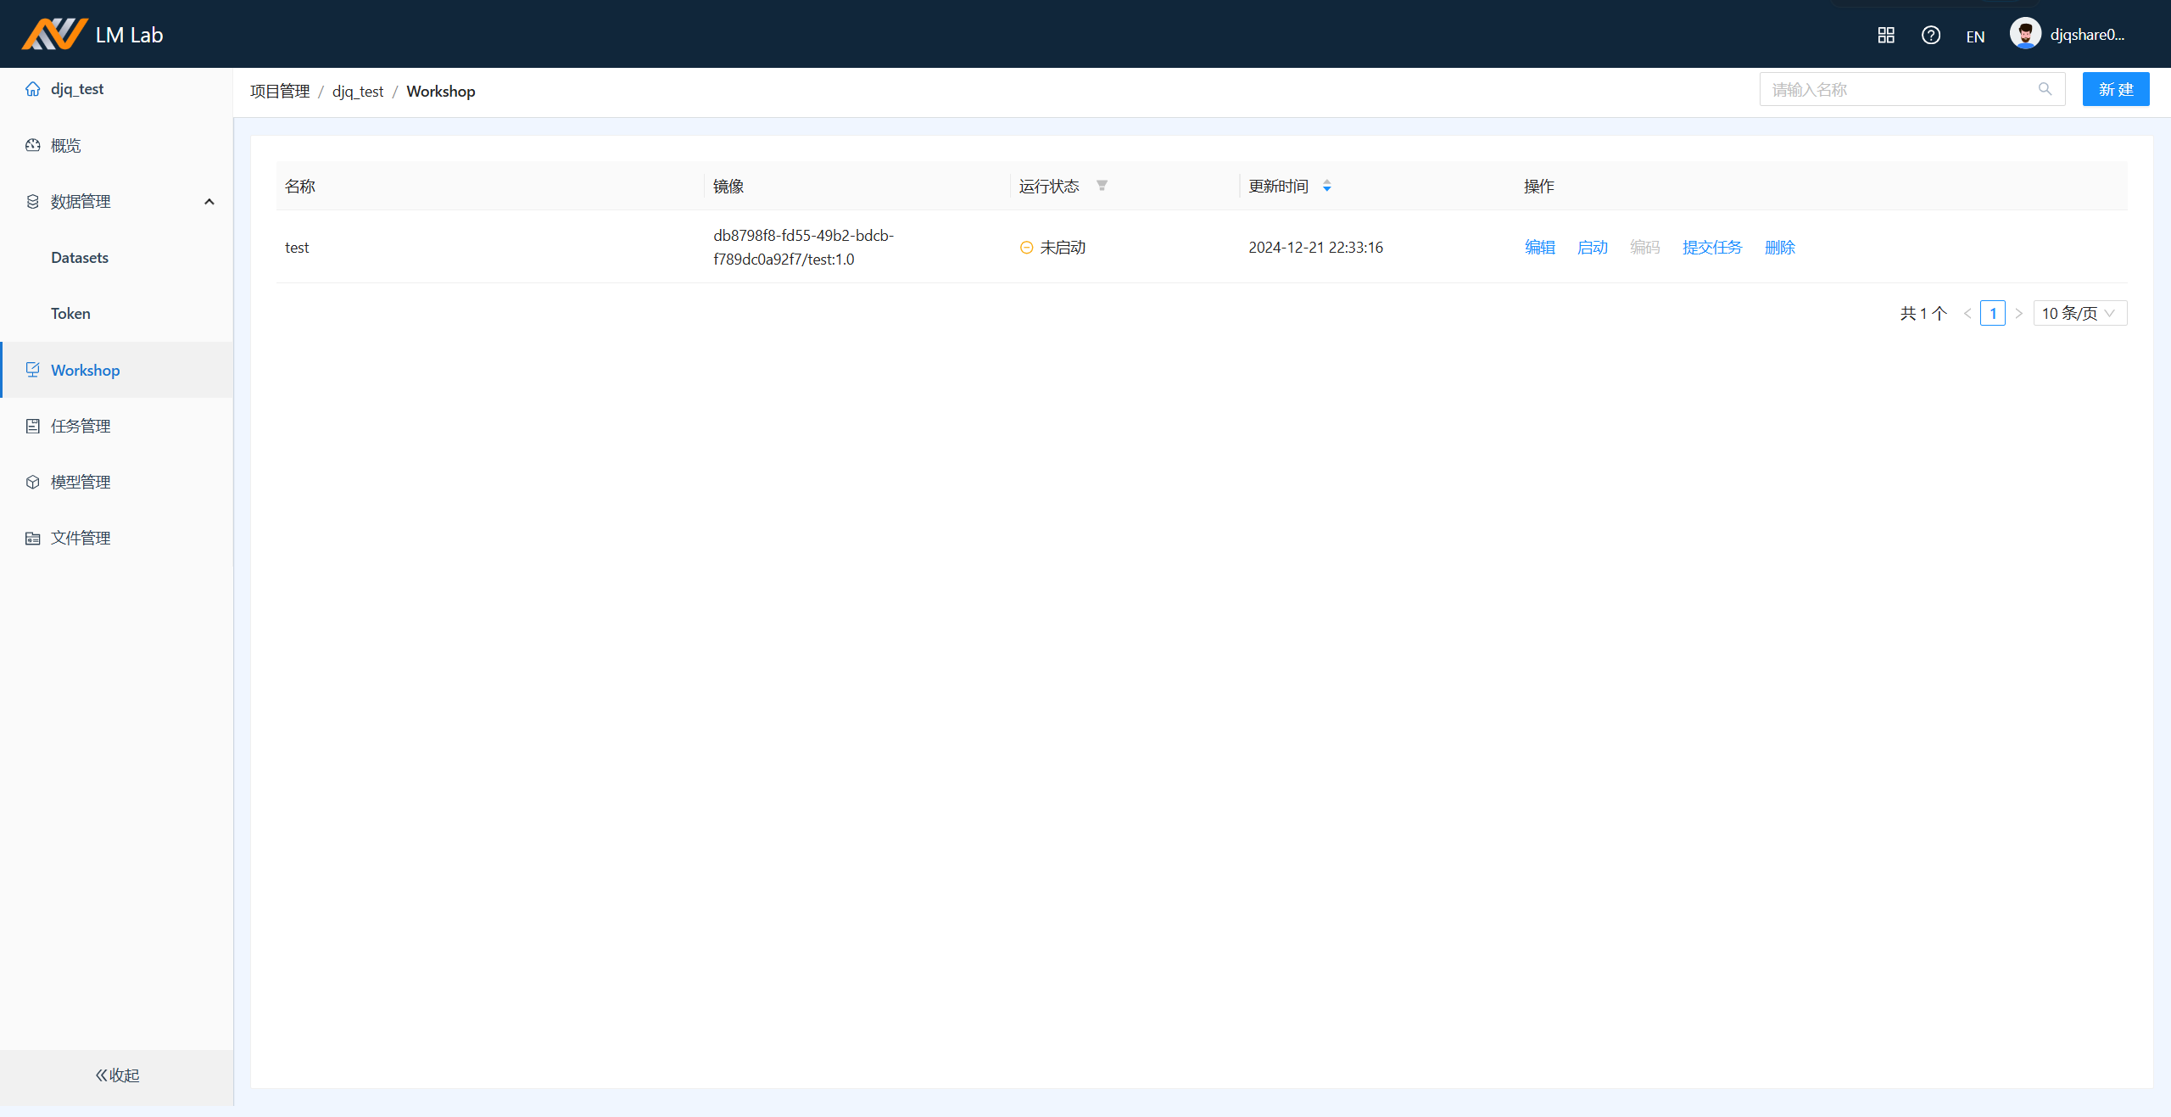Open Datasets in the sidebar
Viewport: 2171px width, 1117px height.
pyautogui.click(x=80, y=258)
